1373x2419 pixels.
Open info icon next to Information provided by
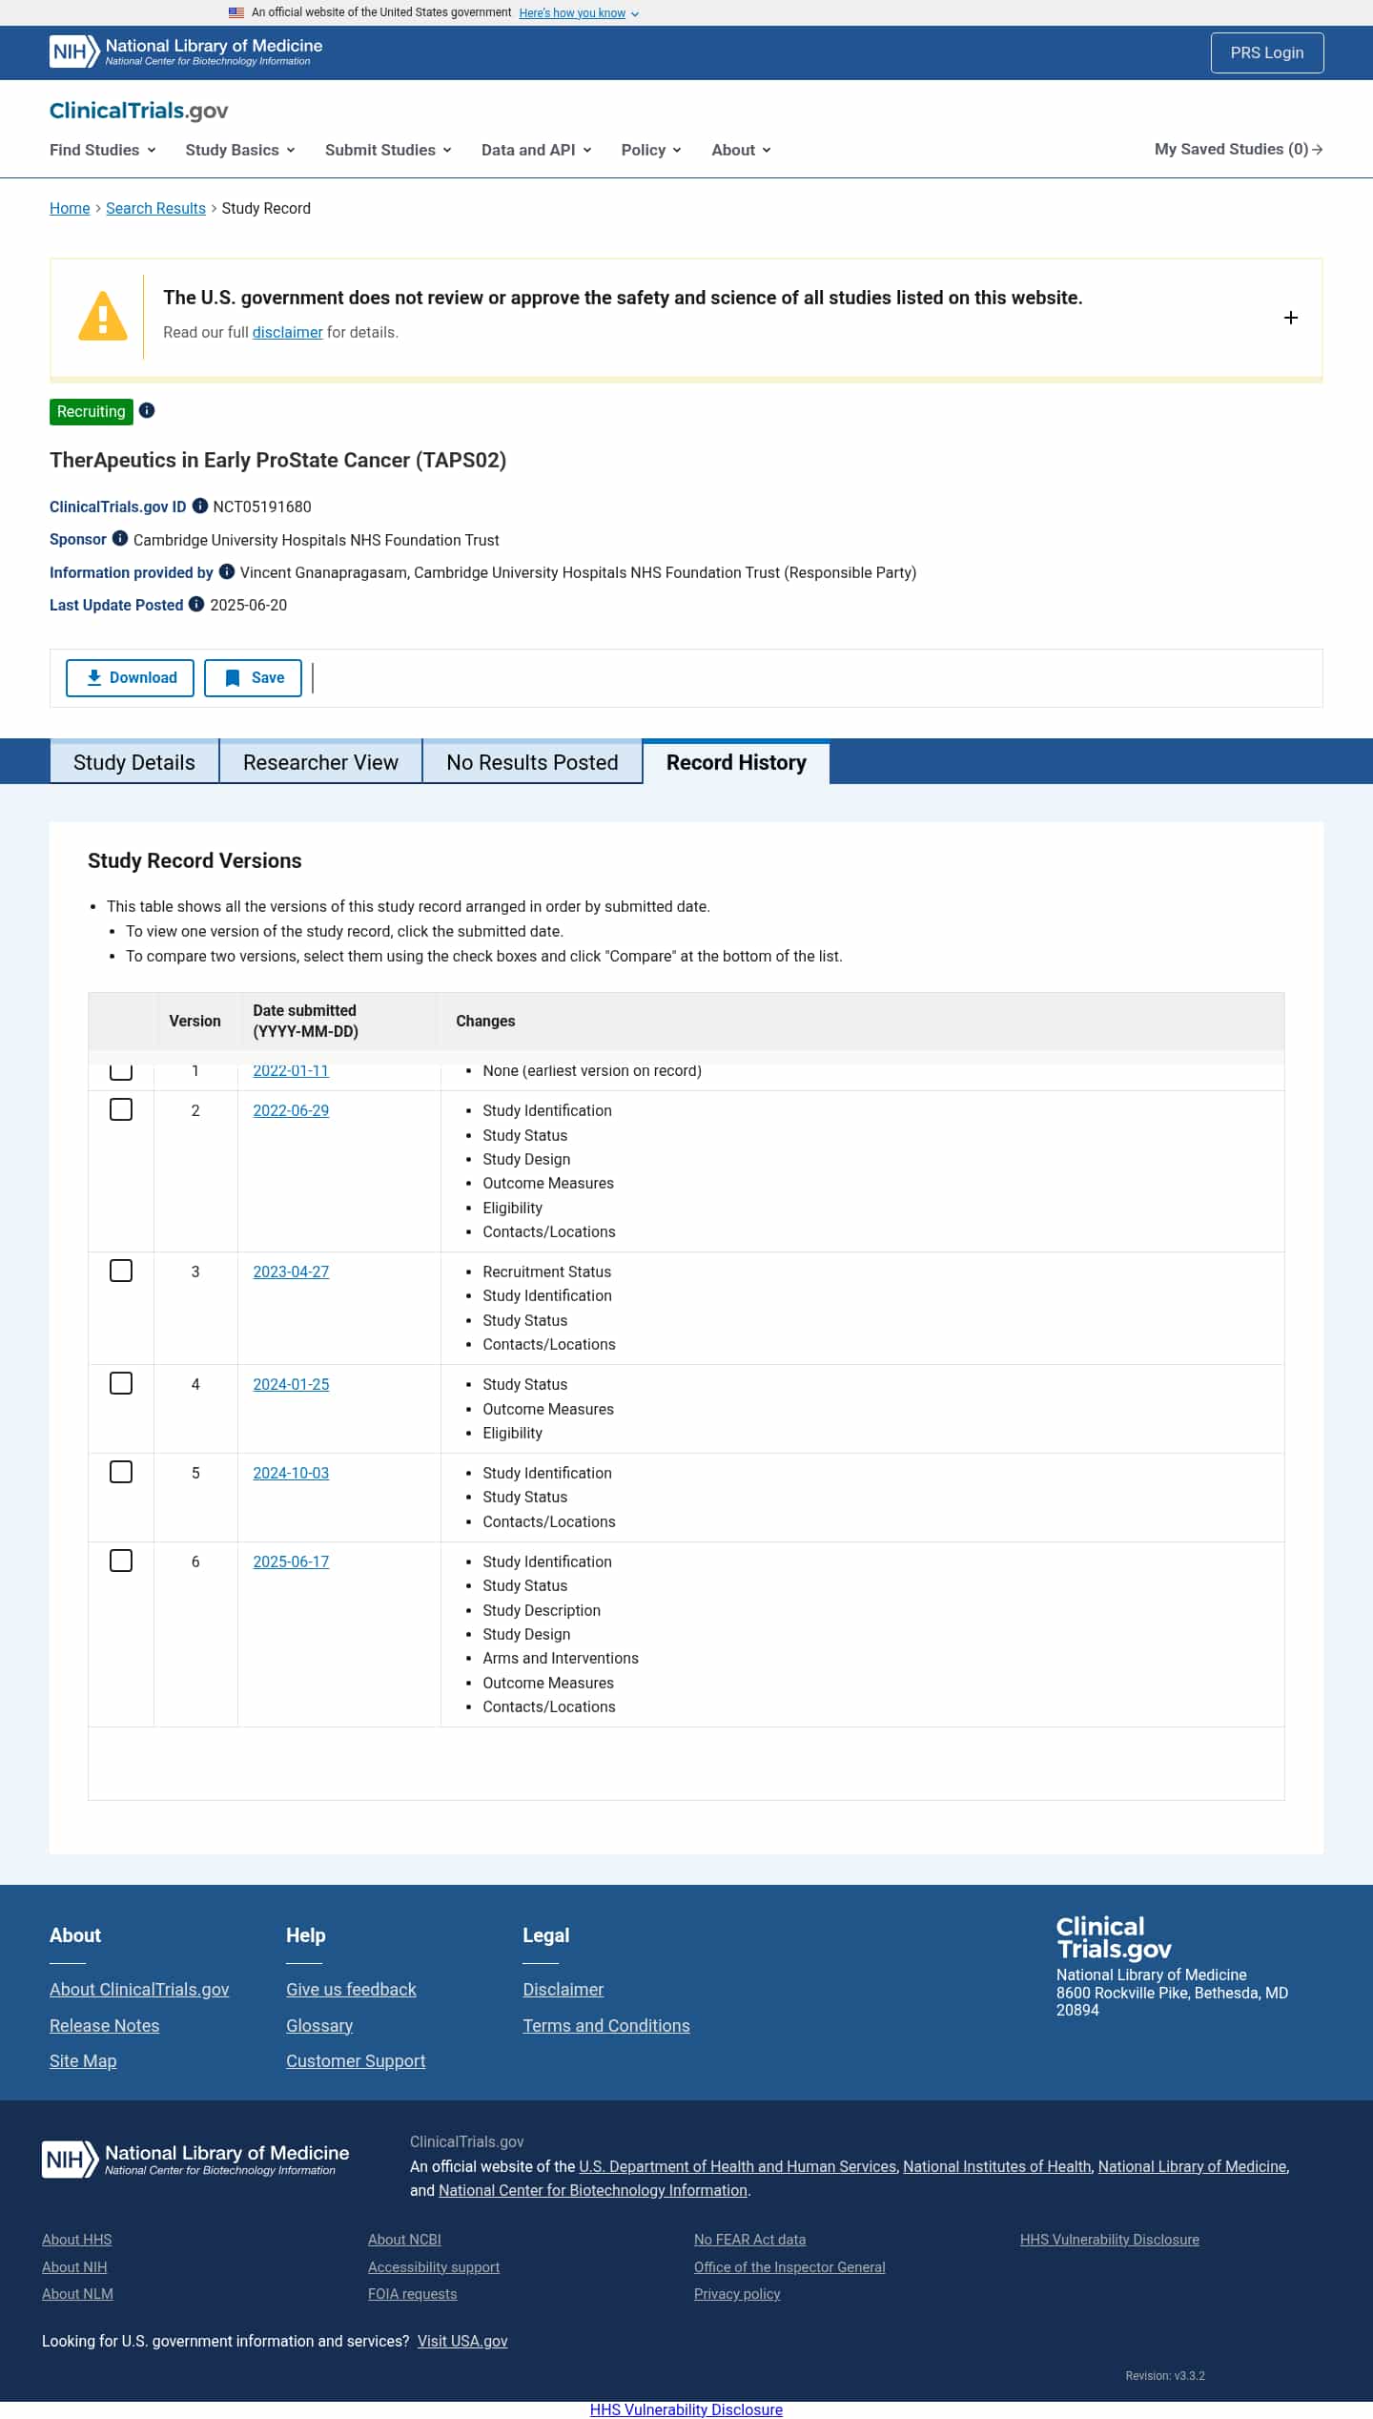coord(227,571)
